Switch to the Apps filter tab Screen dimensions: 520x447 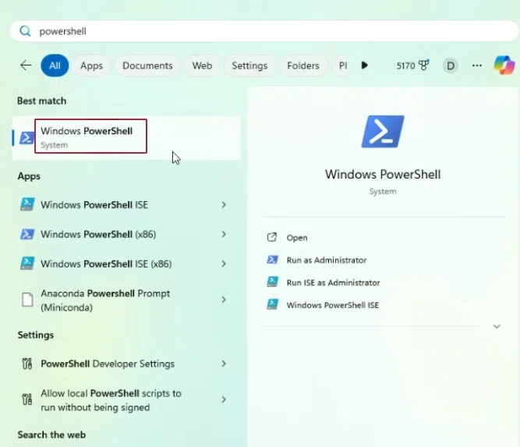click(91, 66)
